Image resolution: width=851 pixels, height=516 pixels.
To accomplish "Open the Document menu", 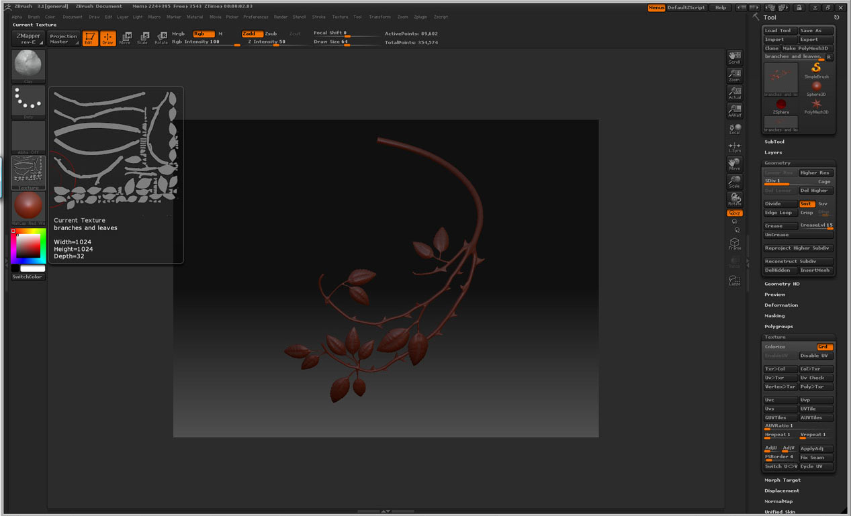I will (x=73, y=17).
